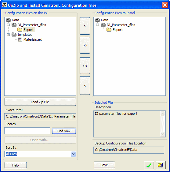This screenshot has width=170, height=172.
Task: Click inside the Search input field
Action: pos(27,131)
